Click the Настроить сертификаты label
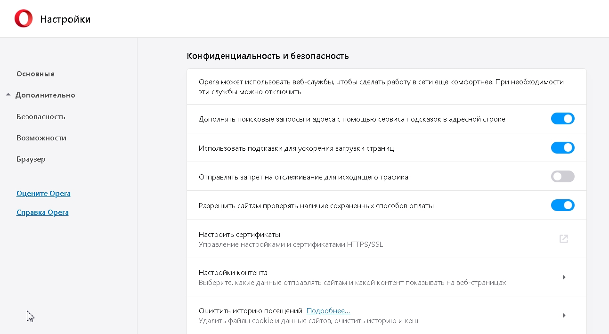609x334 pixels. [239, 235]
